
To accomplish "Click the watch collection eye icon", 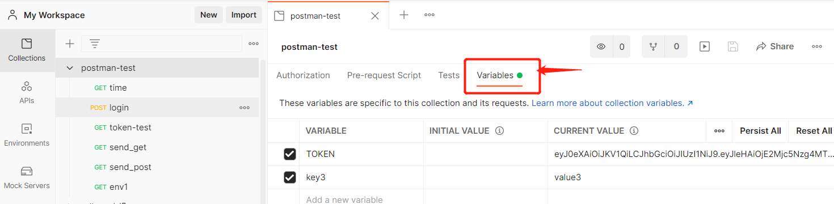I will pos(601,46).
